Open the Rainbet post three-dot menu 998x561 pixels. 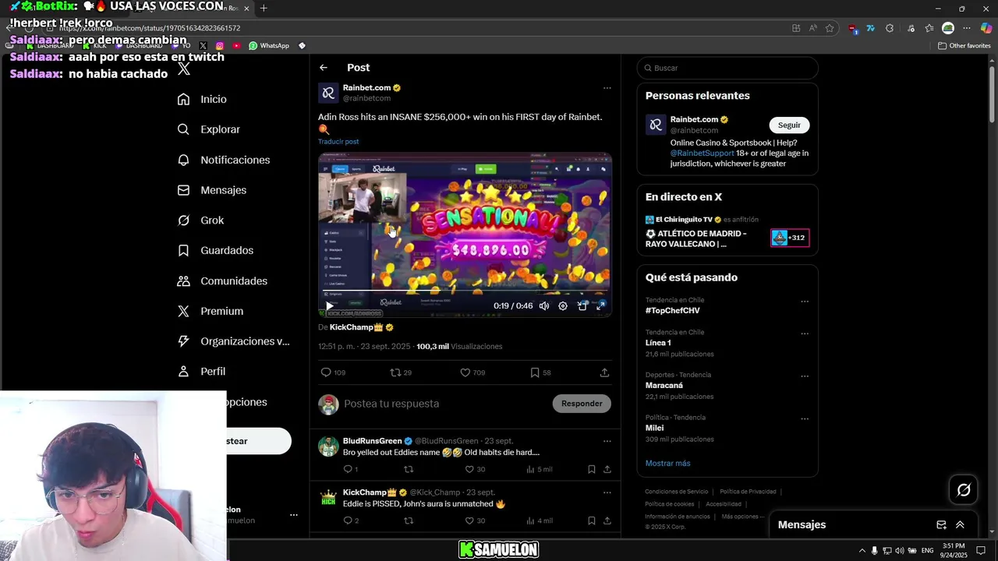(x=607, y=88)
